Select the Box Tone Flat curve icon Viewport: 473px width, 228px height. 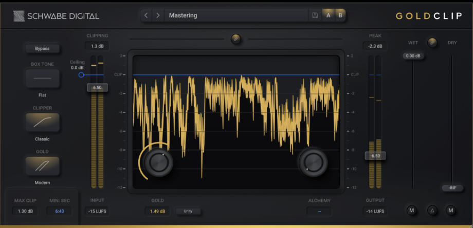point(42,78)
